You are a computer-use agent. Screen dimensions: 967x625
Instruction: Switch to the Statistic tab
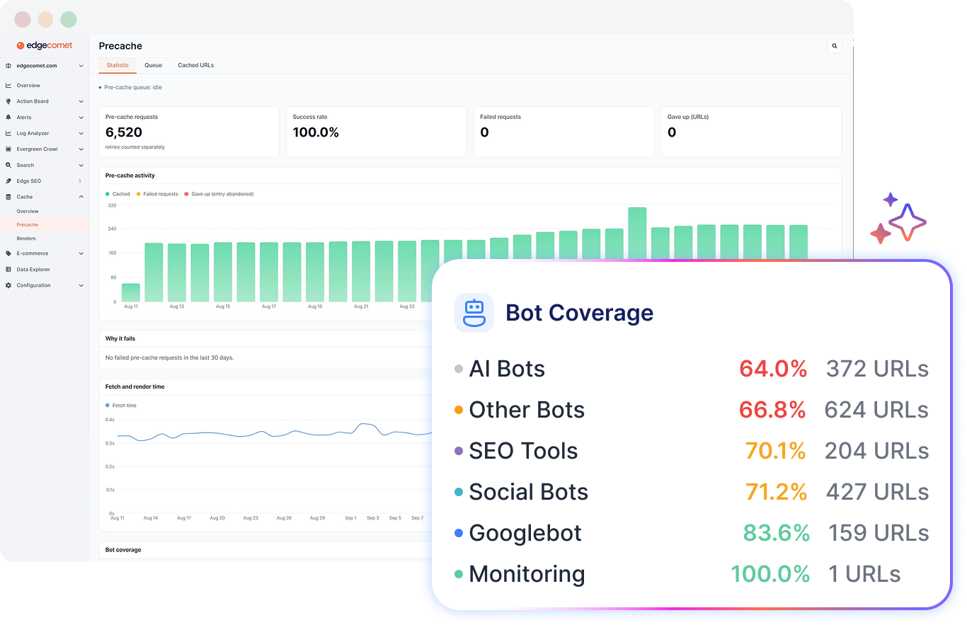pos(118,65)
